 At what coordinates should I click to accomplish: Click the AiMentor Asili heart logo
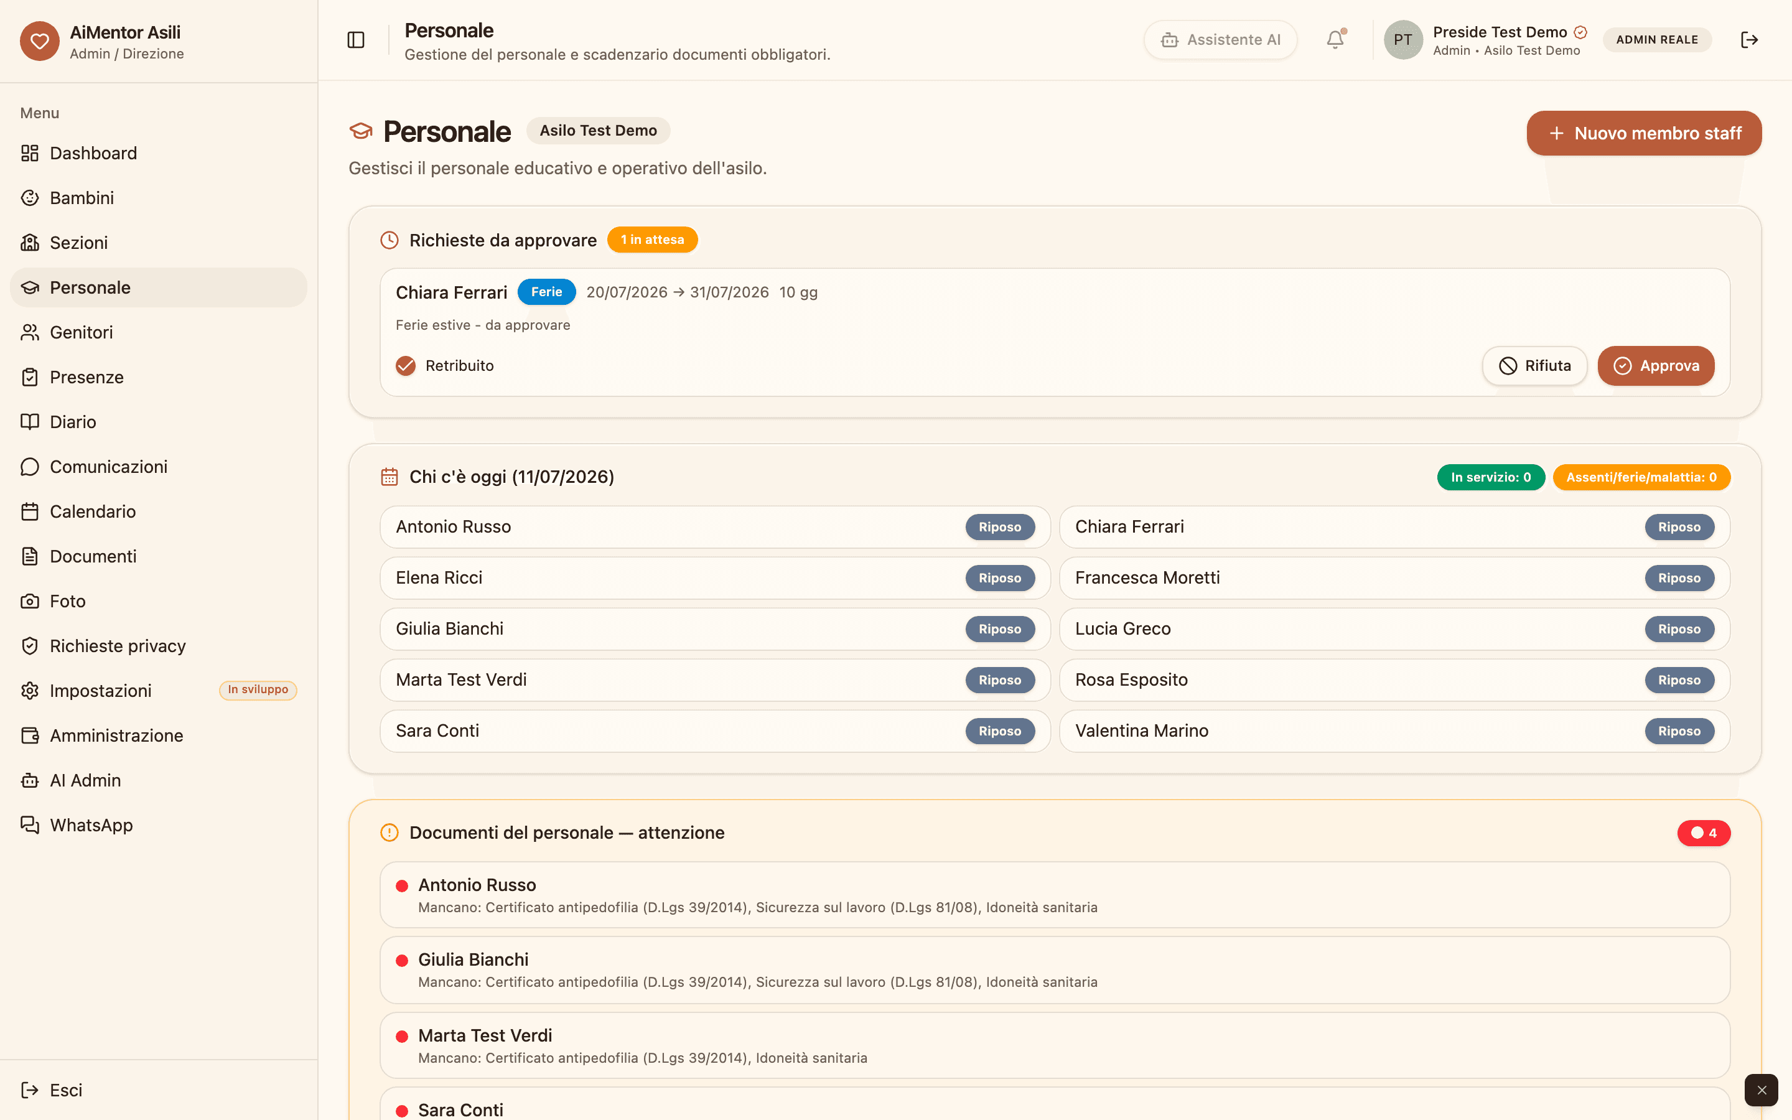pos(39,40)
